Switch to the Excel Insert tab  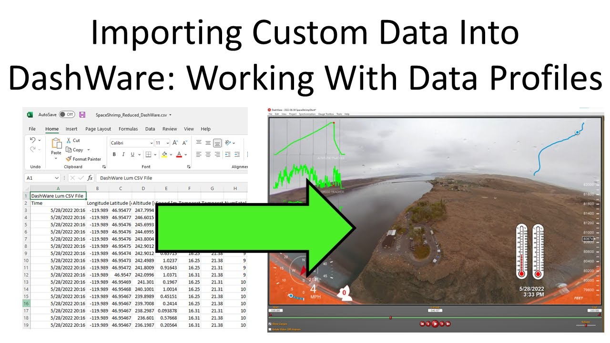point(71,129)
